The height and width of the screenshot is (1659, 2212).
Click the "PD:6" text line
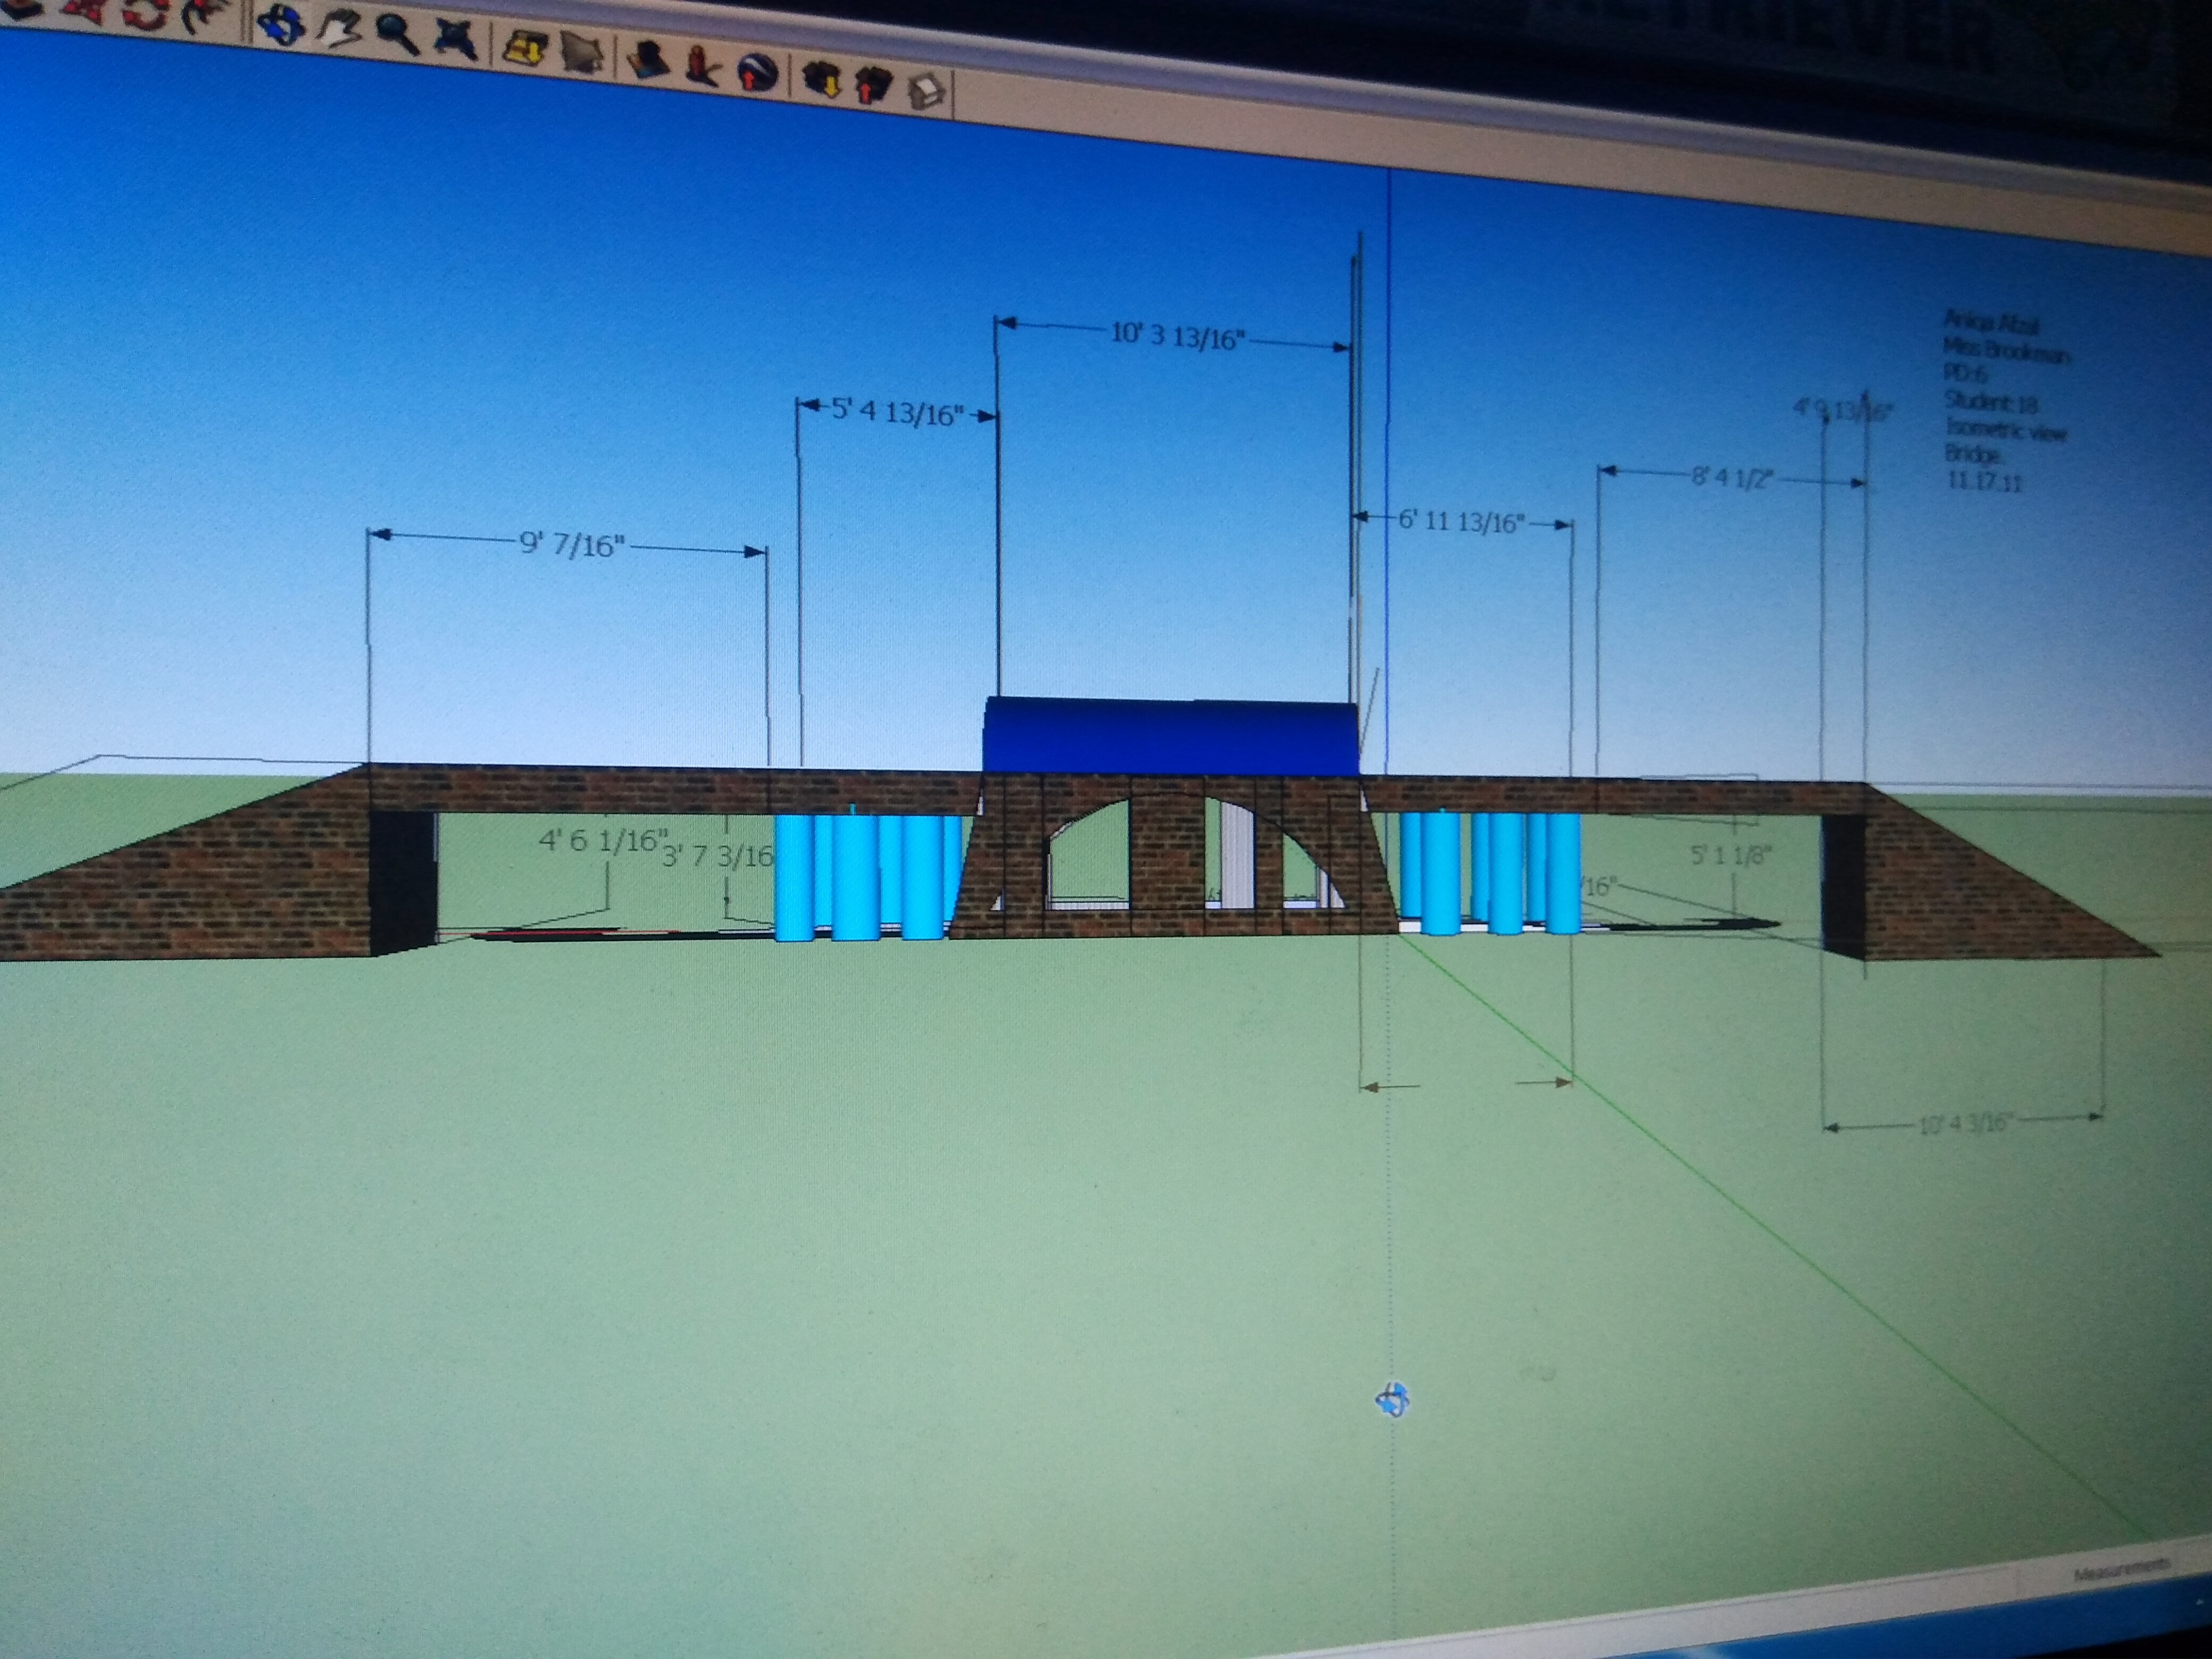pos(1965,375)
